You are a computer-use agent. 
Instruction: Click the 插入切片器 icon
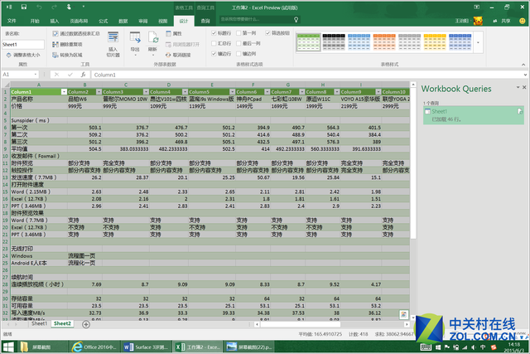[113, 37]
